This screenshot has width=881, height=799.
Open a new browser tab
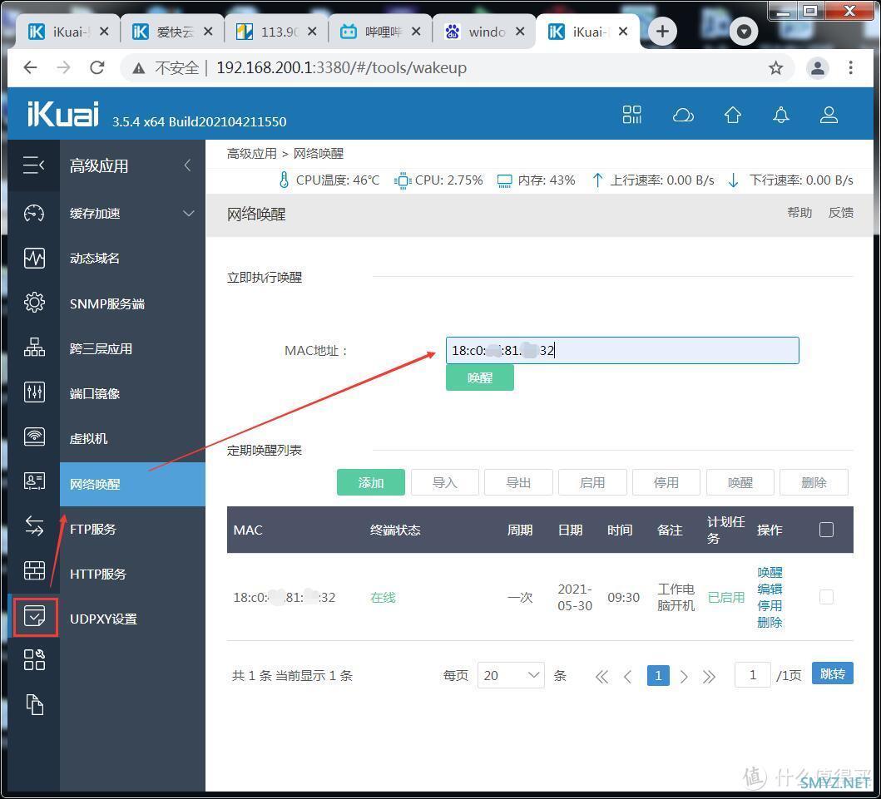click(662, 31)
